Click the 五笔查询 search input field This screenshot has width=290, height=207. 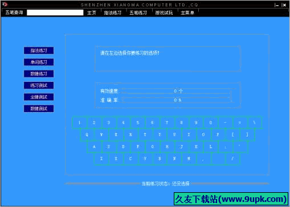pyautogui.click(x=55, y=13)
